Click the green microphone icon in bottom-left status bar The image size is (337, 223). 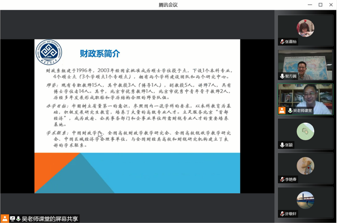[18, 219]
